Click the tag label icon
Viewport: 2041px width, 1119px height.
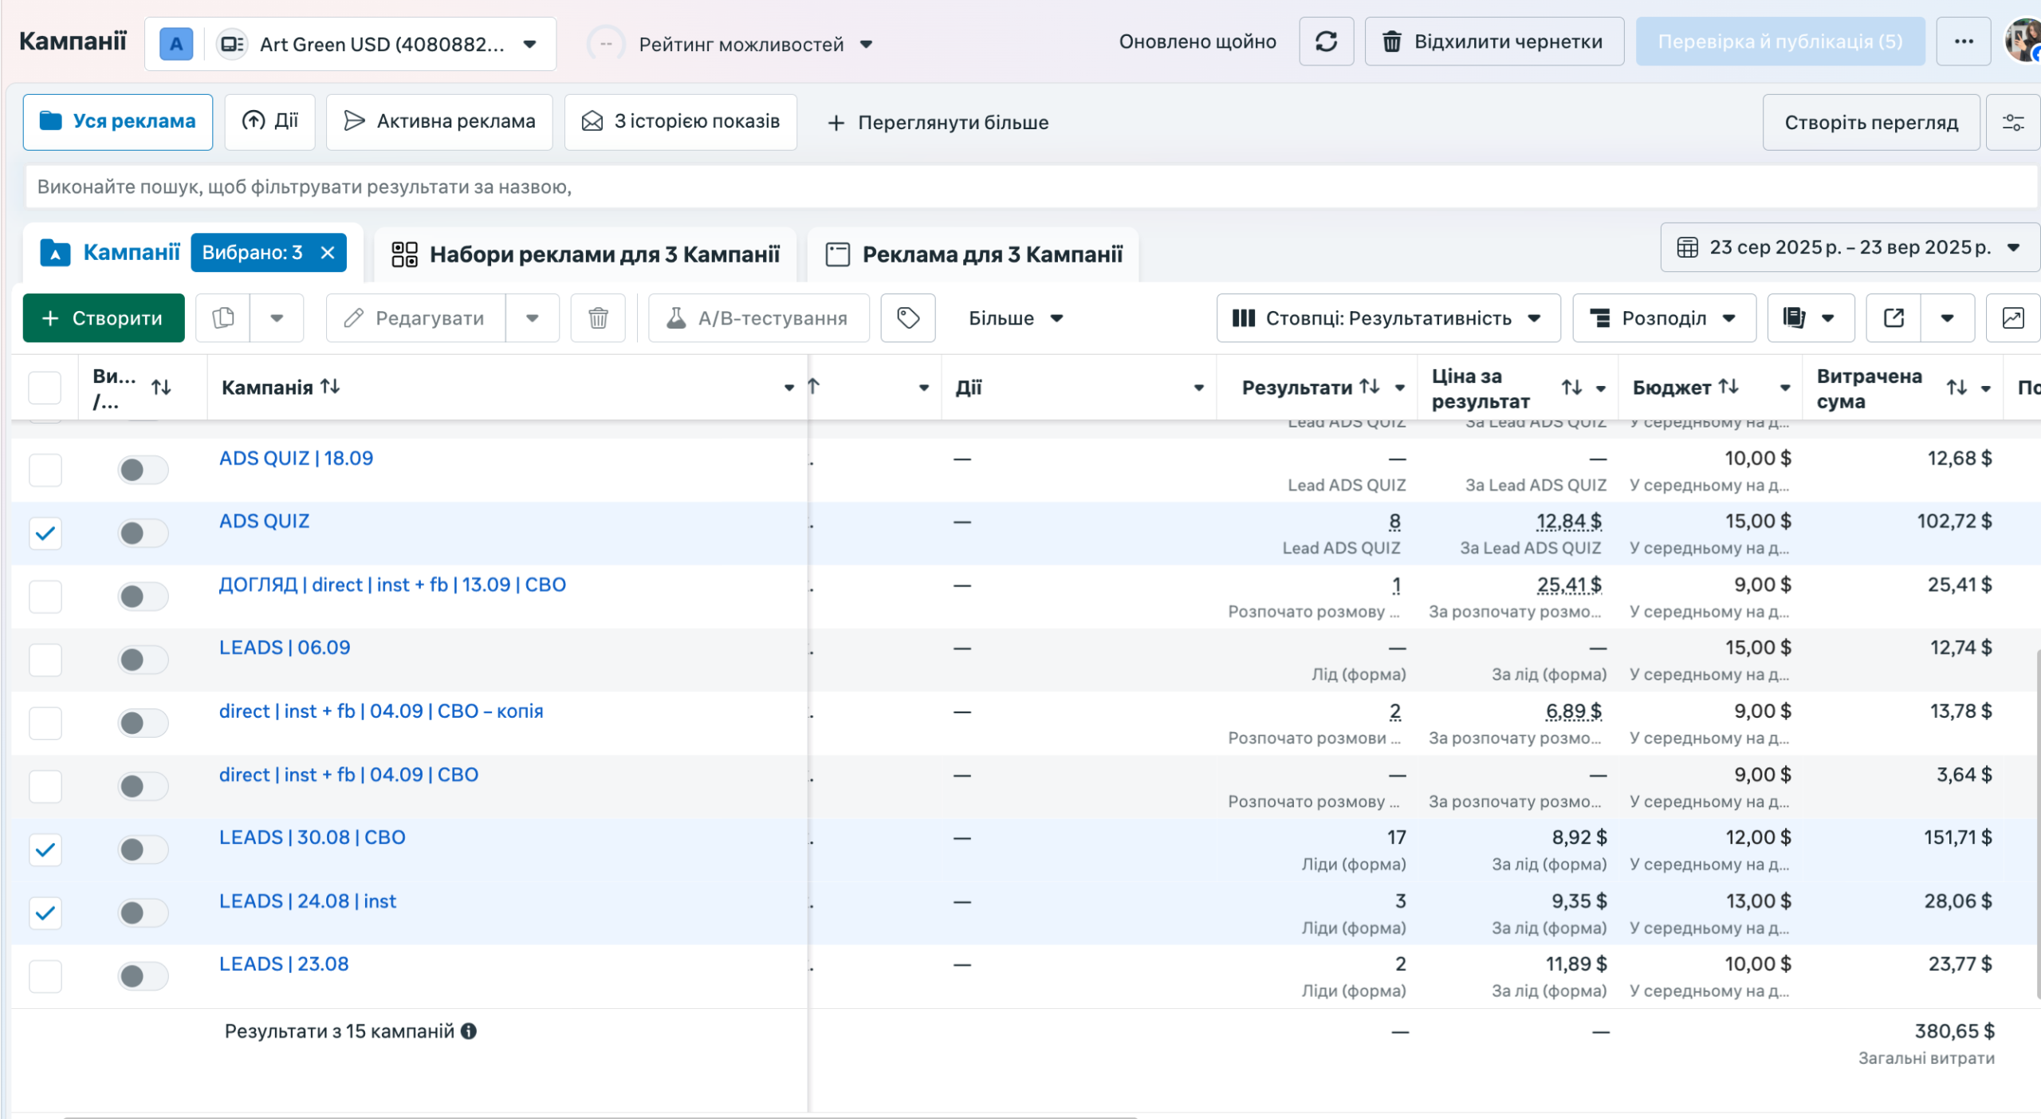(907, 318)
